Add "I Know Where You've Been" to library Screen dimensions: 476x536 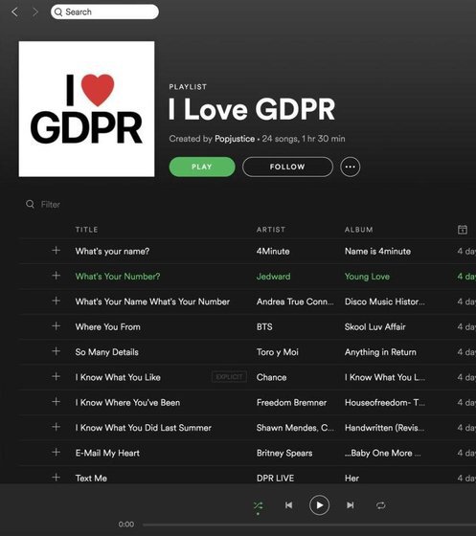[x=57, y=402]
